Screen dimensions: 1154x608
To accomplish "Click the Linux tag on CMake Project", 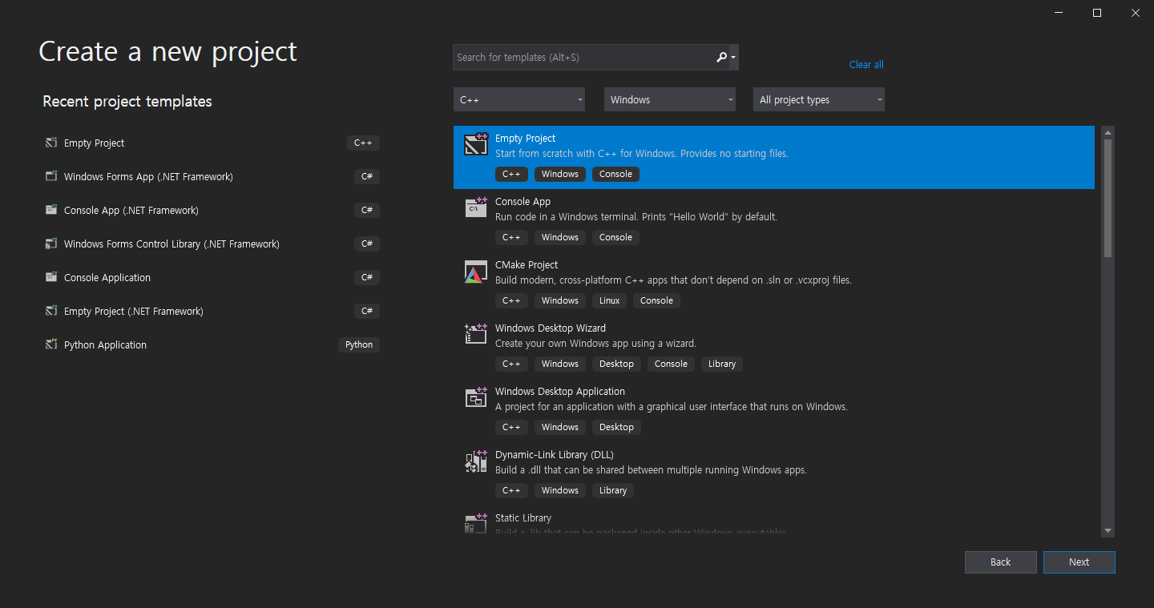I will [610, 300].
